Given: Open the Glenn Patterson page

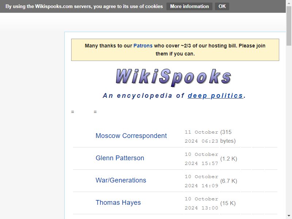Looking at the screenshot, I should coord(120,158).
